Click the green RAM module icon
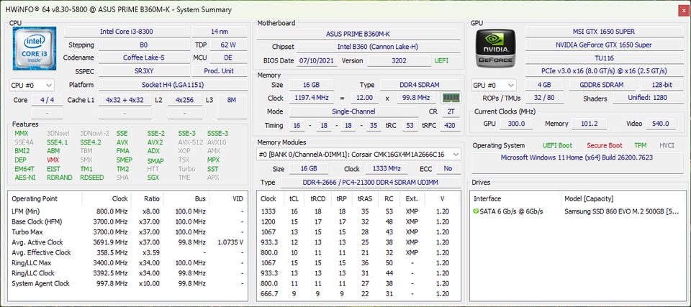Viewport: 691px width, 307px height. 451,98
